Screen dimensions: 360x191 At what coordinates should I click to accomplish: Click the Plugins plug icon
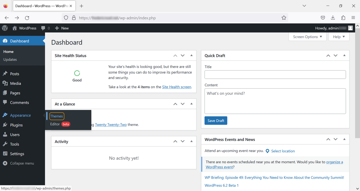[5, 125]
